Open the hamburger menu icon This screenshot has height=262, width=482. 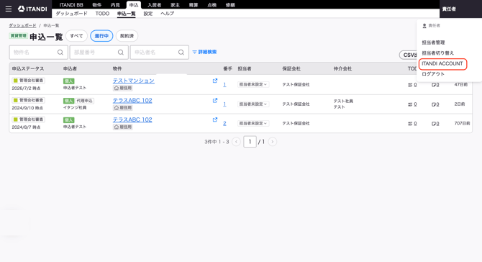[9, 9]
